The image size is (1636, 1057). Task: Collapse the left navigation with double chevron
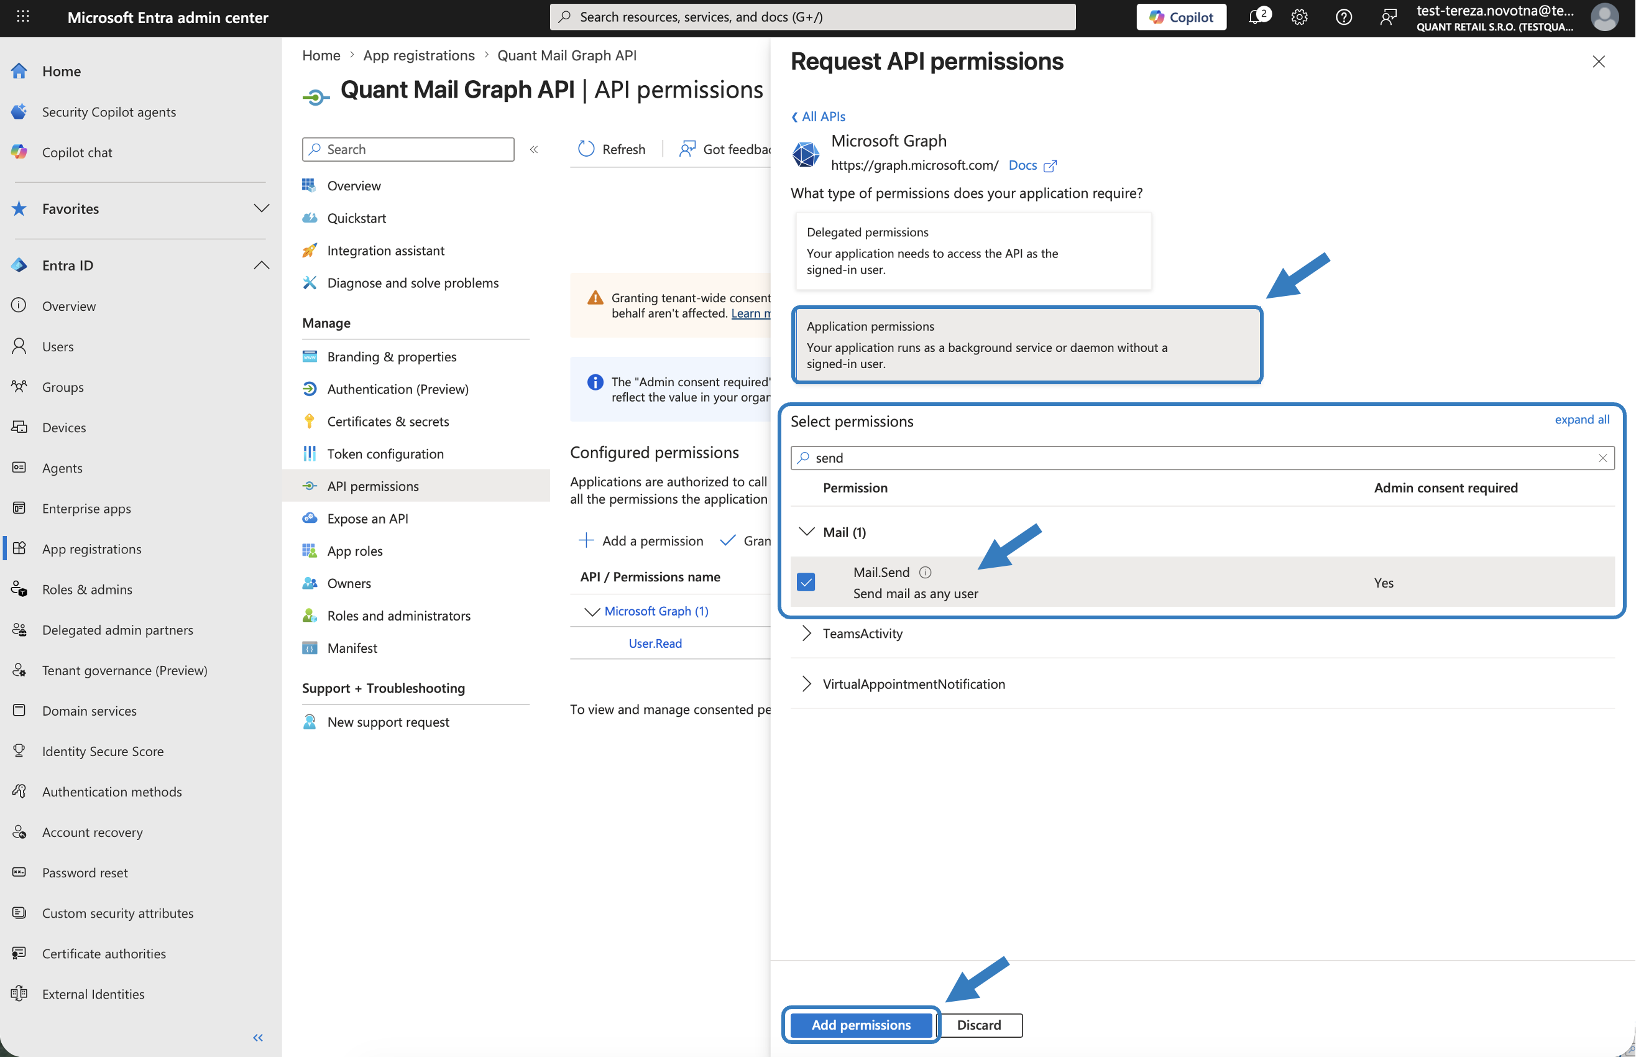pos(258,1037)
